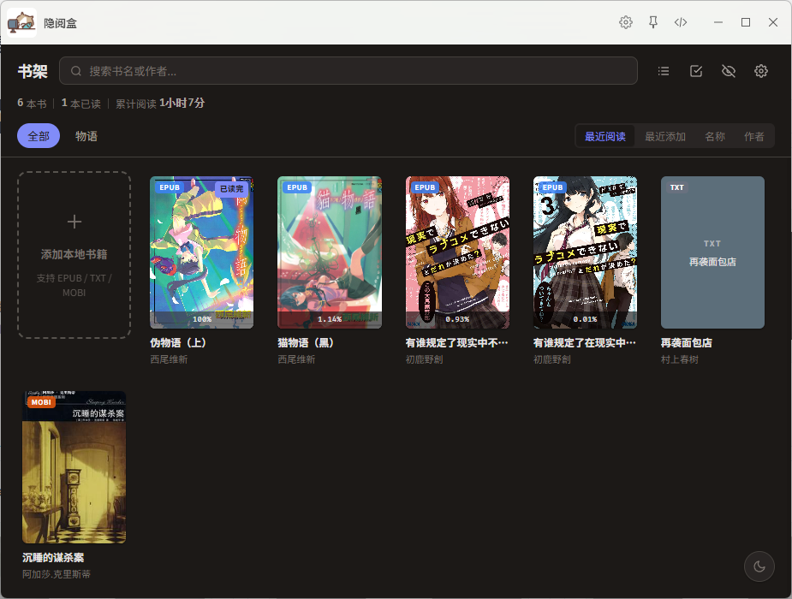
Task: Click author 阿加莎.克里斯蒂
Action: coord(57,574)
